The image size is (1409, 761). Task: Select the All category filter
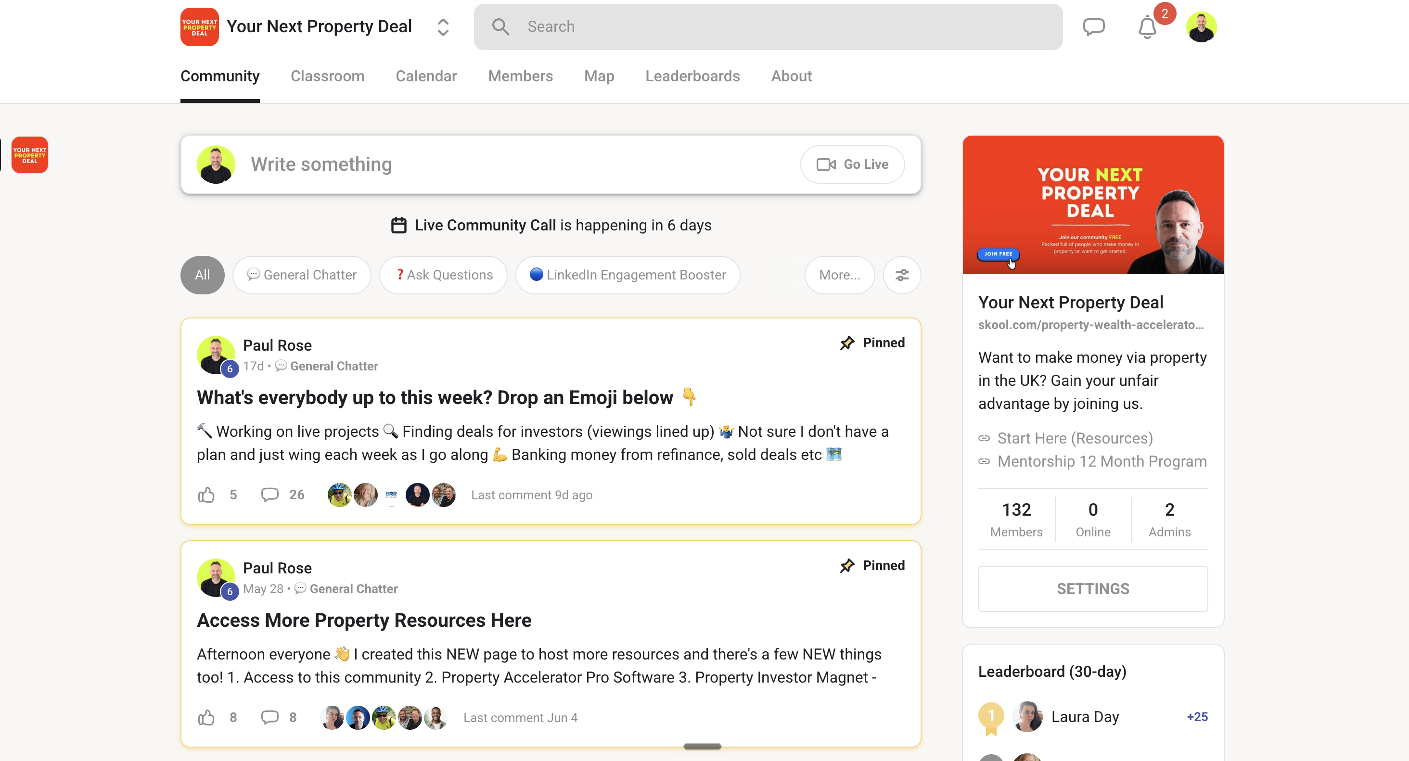pyautogui.click(x=203, y=275)
